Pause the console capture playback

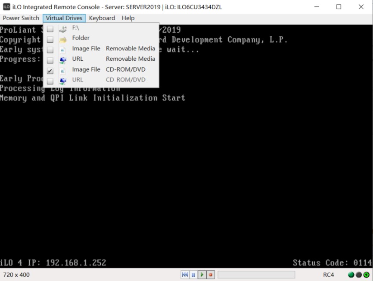pyautogui.click(x=193, y=275)
